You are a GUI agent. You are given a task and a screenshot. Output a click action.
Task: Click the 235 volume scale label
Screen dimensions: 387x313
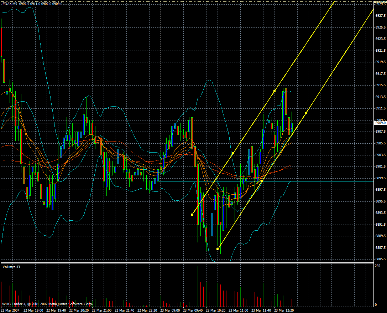377,266
